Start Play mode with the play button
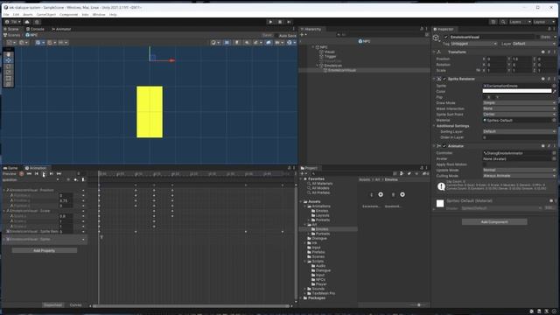This screenshot has height=315, width=560. [x=270, y=22]
